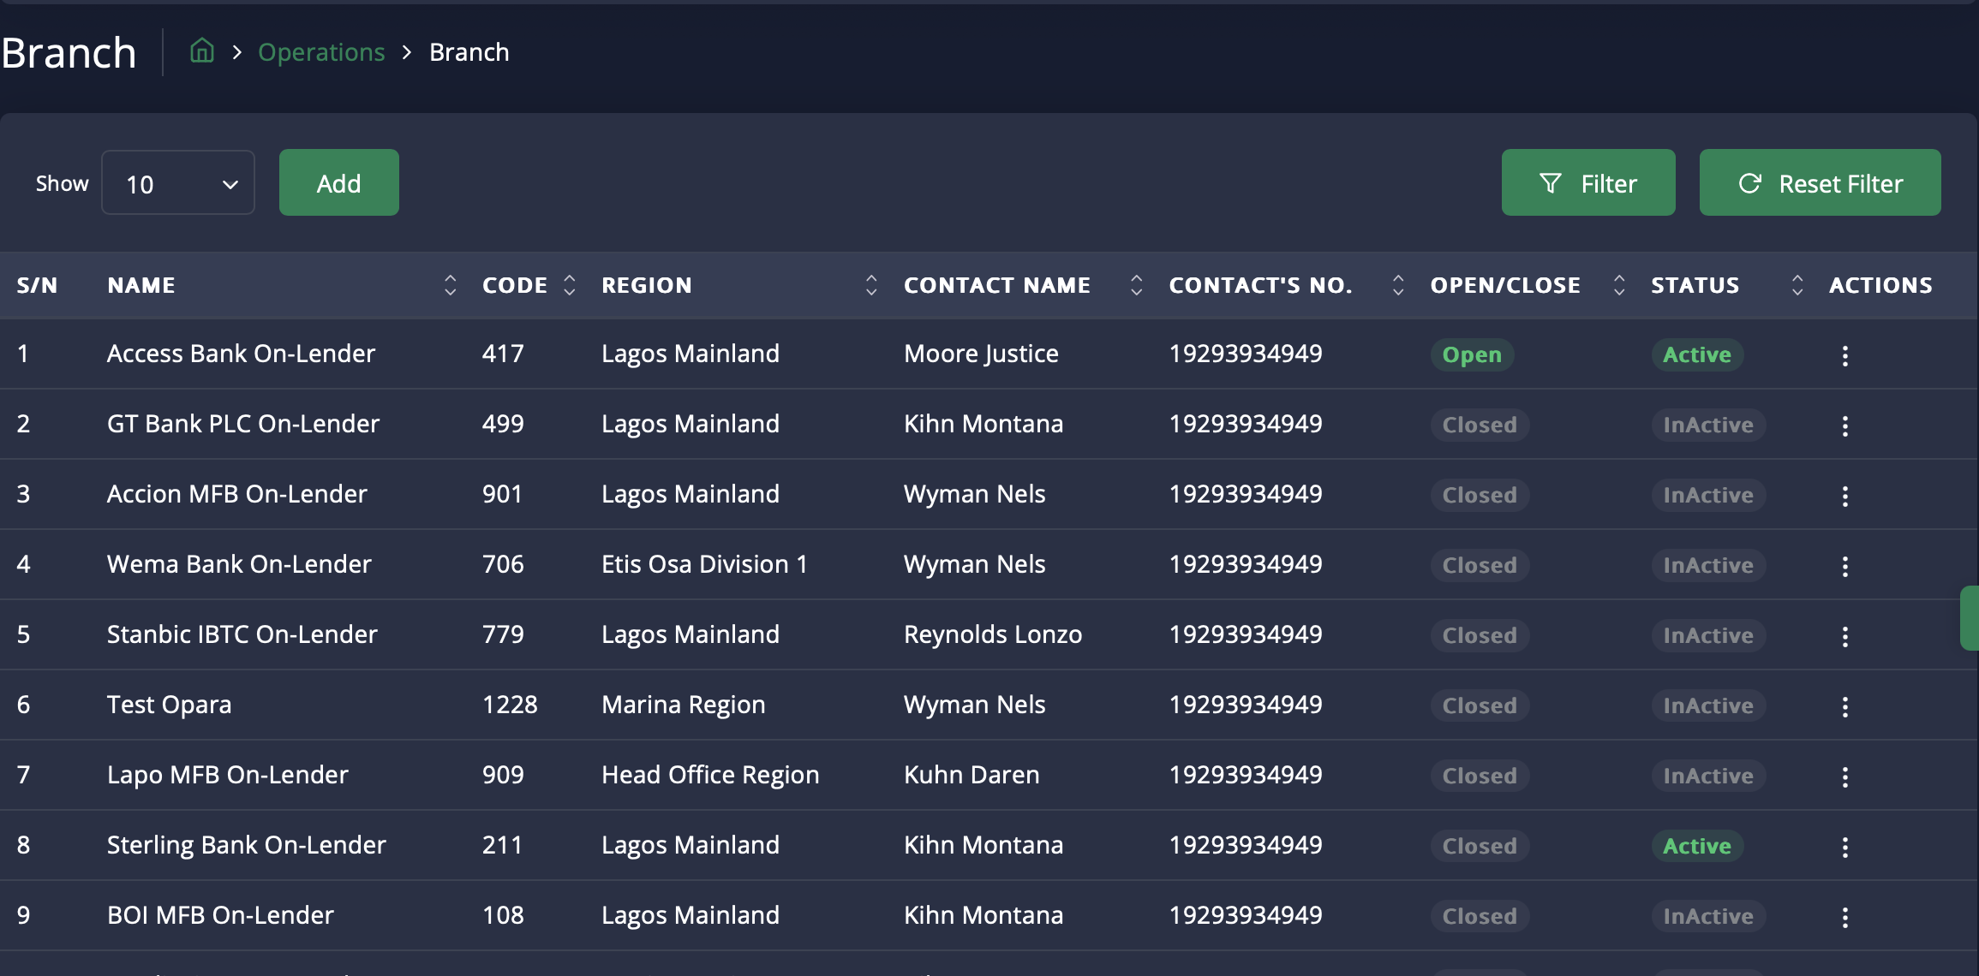Open the Filter button

(1587, 182)
